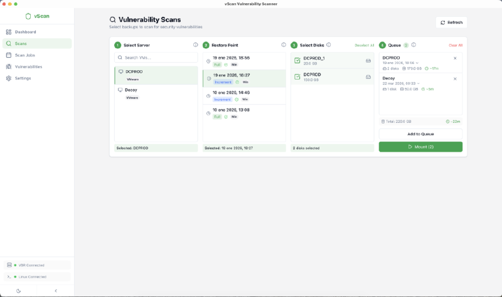Click the Increment badge on 10 ene 14:46
This screenshot has width=502, height=297.
click(223, 100)
